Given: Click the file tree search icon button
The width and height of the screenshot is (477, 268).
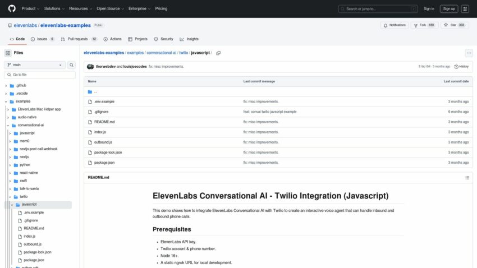Looking at the screenshot, I should click(x=71, y=64).
